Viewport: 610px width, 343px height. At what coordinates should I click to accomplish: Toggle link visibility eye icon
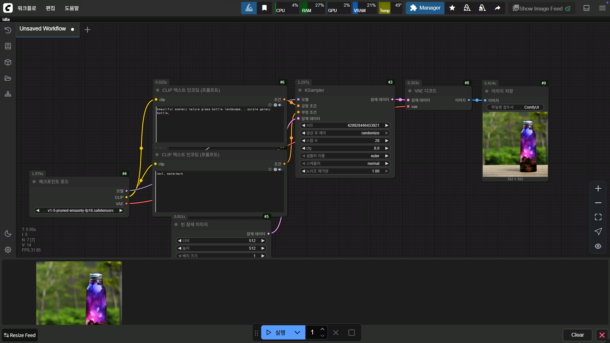[598, 246]
